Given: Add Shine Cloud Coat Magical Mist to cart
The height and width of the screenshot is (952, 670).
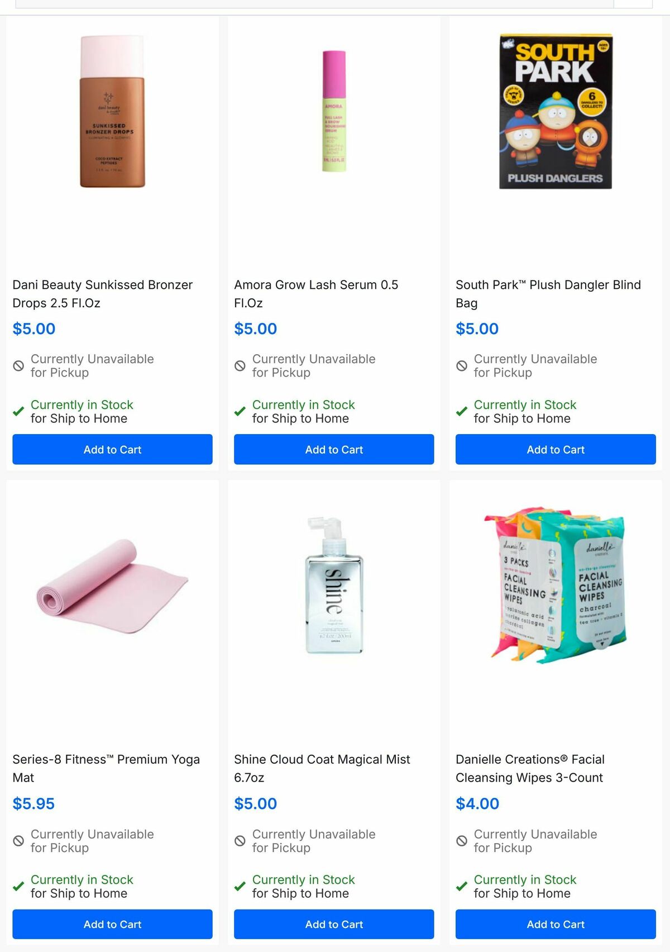Looking at the screenshot, I should tap(334, 924).
